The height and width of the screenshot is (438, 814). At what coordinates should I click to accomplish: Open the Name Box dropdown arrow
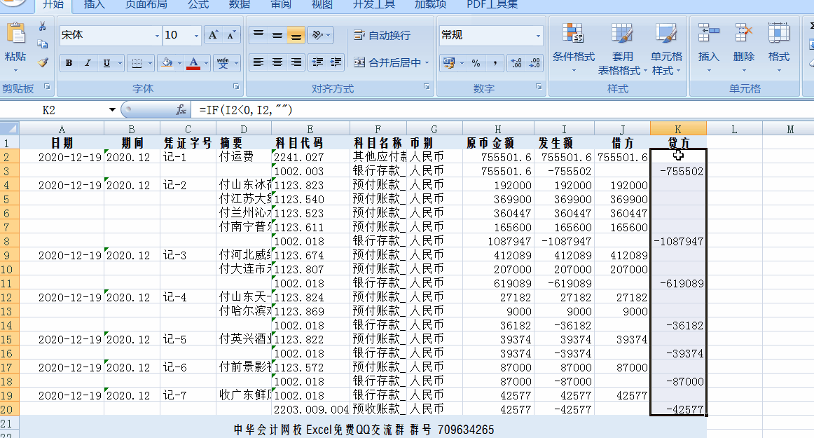click(x=111, y=109)
